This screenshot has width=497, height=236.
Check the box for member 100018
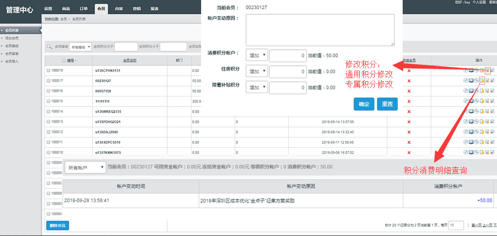tap(48, 71)
